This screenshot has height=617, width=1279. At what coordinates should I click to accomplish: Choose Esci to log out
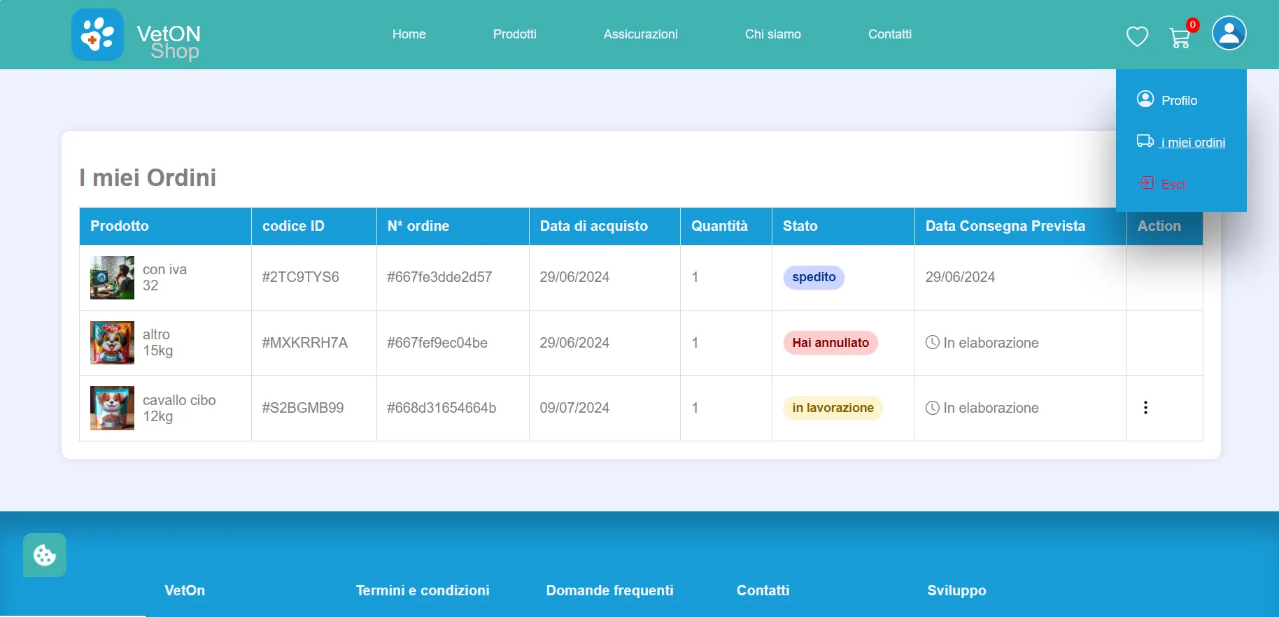click(1173, 185)
